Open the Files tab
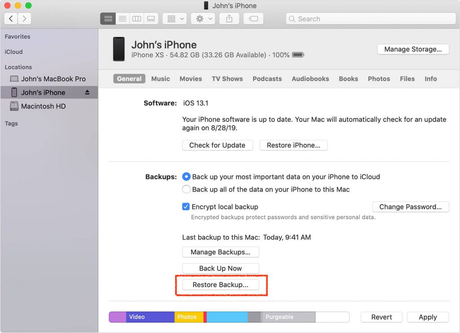Screen dimensions: 460x333 tap(407, 79)
